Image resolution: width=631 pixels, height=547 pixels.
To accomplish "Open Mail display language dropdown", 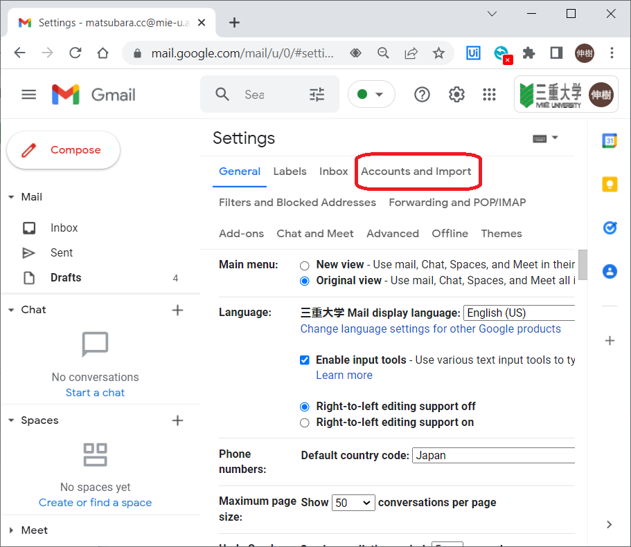I will point(519,313).
